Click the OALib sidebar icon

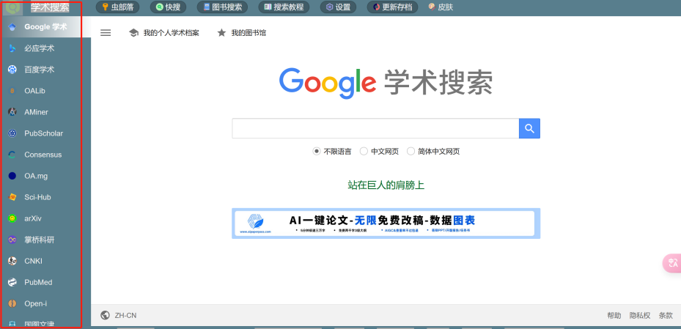pos(12,91)
